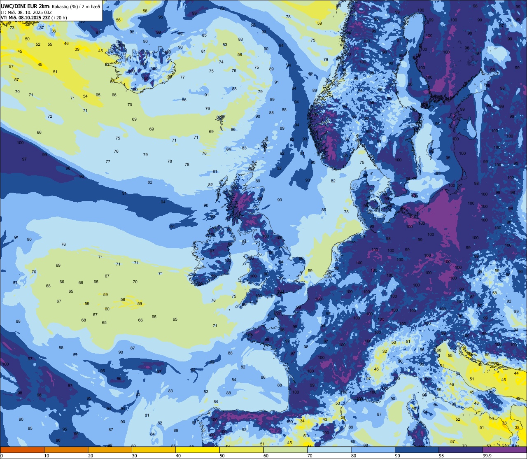Click the legend tick label "40"
Image resolution: width=527 pixels, height=459 pixels.
[x=178, y=456]
